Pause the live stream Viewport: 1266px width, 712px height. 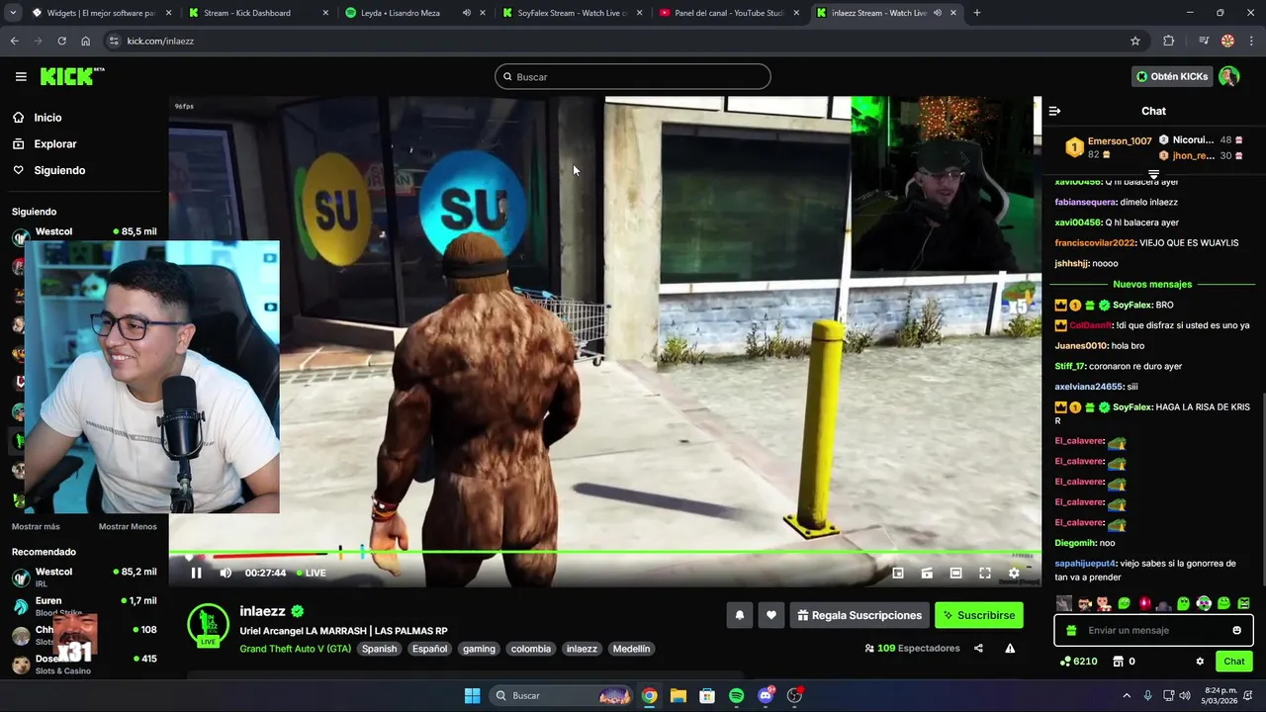(x=196, y=573)
